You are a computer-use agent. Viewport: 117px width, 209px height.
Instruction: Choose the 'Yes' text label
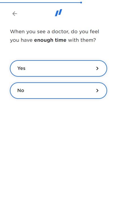(x=21, y=68)
